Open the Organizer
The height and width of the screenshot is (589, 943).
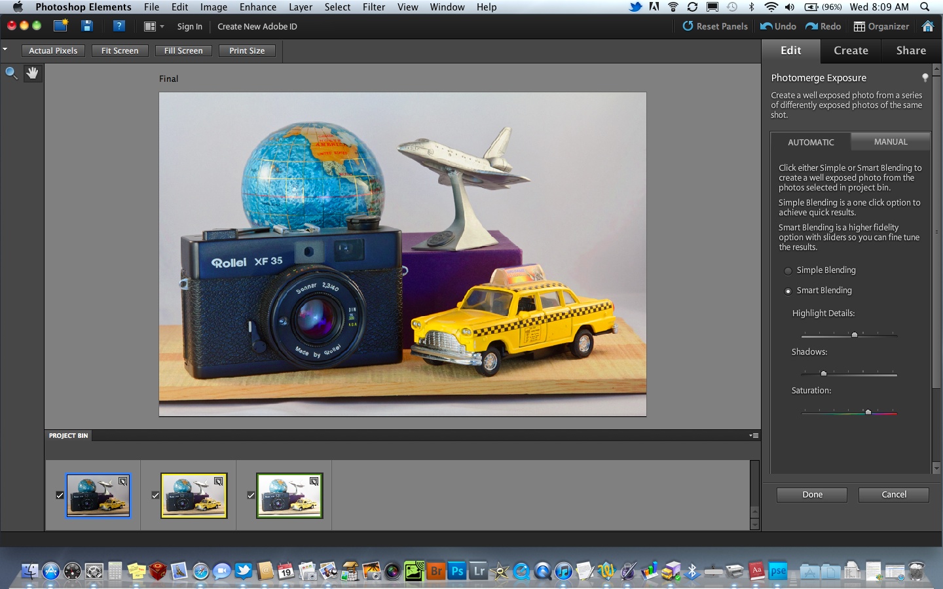[881, 26]
